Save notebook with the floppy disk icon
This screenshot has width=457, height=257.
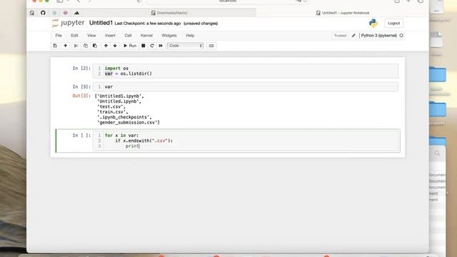click(x=55, y=46)
